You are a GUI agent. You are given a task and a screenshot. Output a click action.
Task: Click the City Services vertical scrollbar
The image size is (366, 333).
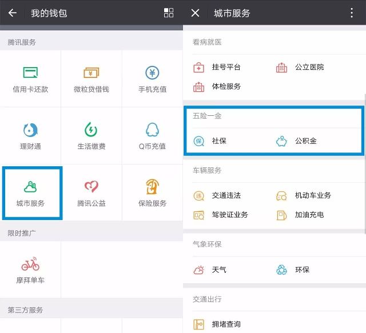coord(365,163)
